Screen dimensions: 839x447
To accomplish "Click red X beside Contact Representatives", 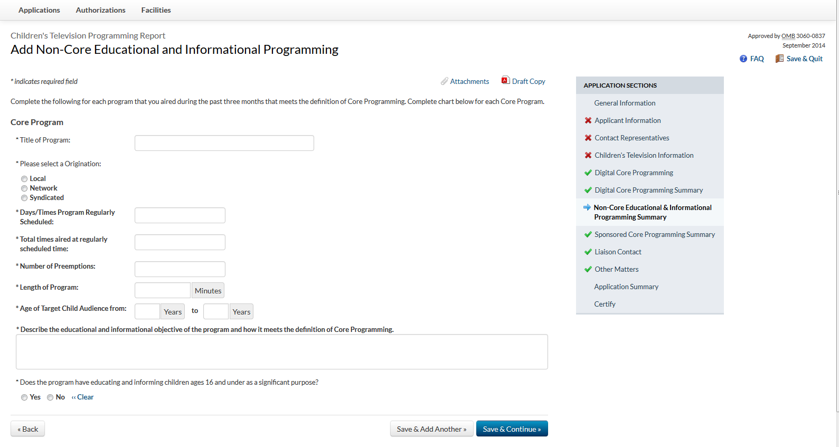I will pos(588,138).
